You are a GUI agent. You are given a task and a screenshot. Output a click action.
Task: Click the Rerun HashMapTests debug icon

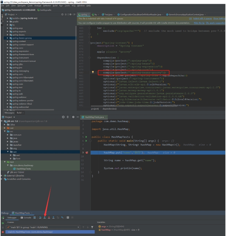coord(3,218)
